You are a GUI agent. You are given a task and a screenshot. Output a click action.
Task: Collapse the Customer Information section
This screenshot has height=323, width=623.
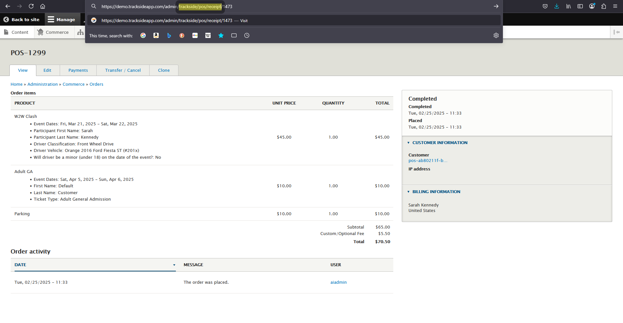pyautogui.click(x=440, y=143)
